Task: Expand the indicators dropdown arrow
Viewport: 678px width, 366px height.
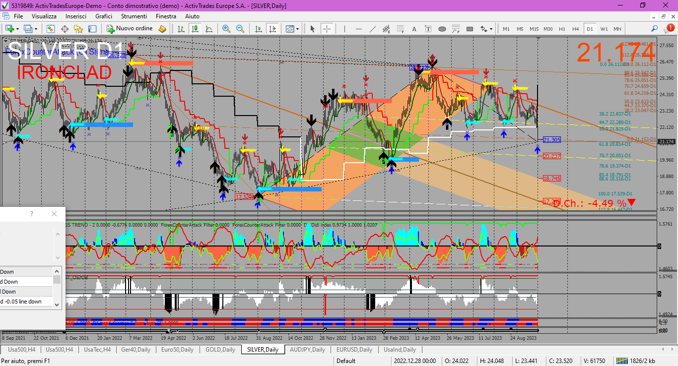Action: click(297, 29)
